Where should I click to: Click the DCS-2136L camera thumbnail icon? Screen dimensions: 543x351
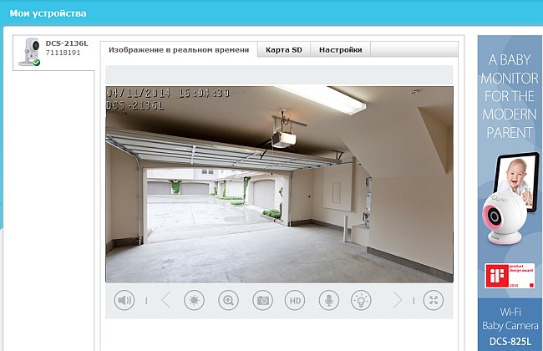[x=29, y=53]
